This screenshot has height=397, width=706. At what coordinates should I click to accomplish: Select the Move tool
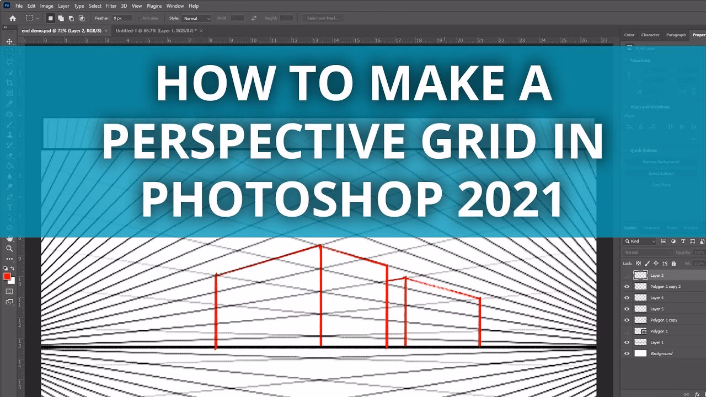click(x=9, y=41)
